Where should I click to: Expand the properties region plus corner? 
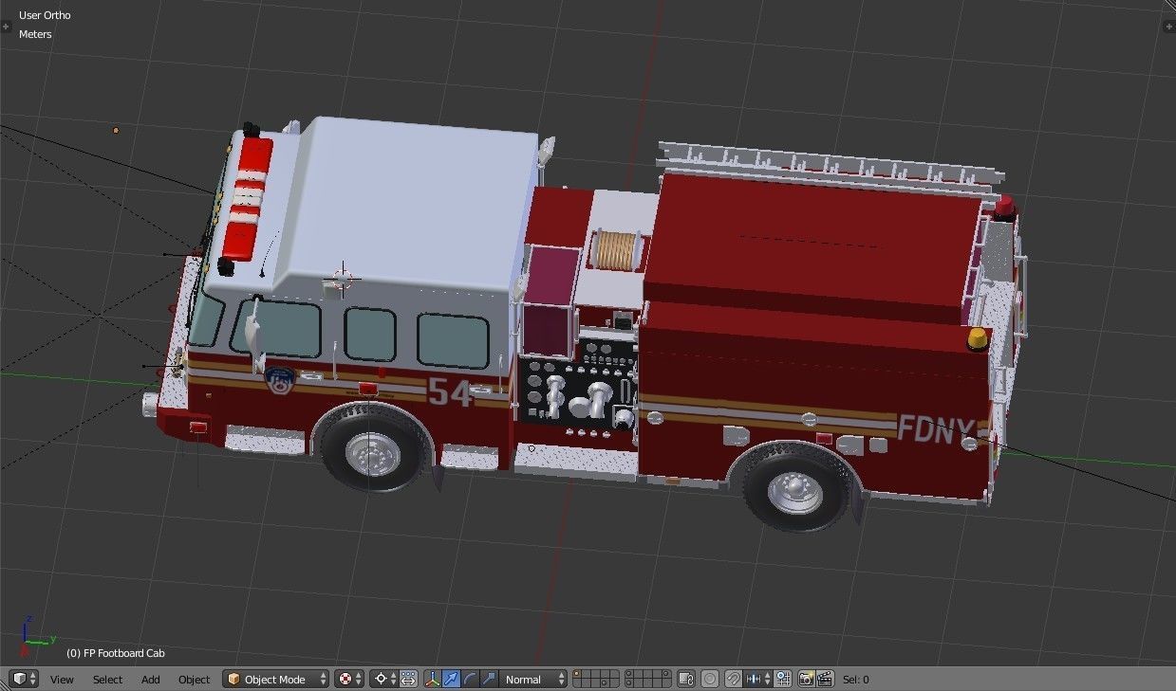(1169, 26)
